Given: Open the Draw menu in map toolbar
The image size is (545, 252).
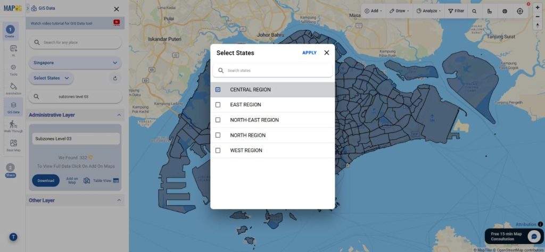Looking at the screenshot, I should tap(399, 11).
